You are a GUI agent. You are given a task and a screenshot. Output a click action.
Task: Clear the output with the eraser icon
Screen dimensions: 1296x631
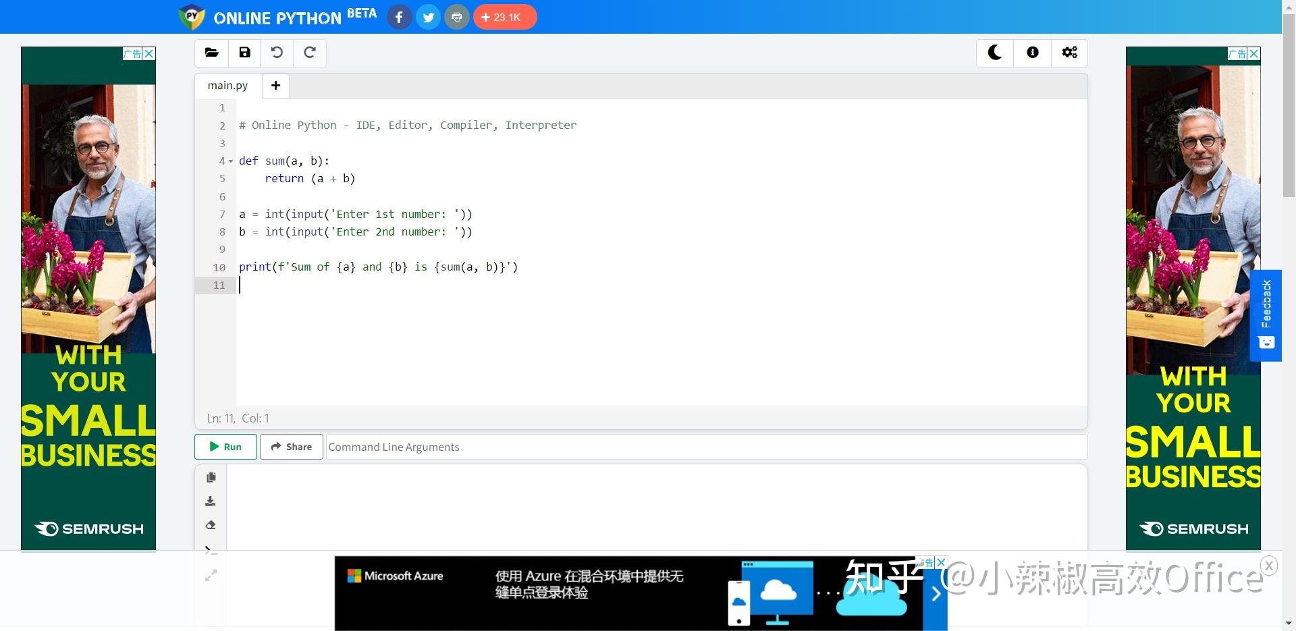[x=211, y=525]
